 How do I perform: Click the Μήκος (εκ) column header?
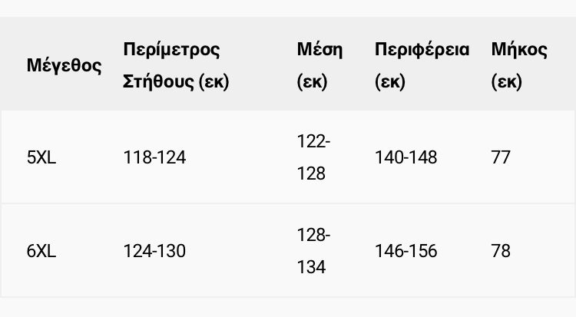(x=519, y=65)
